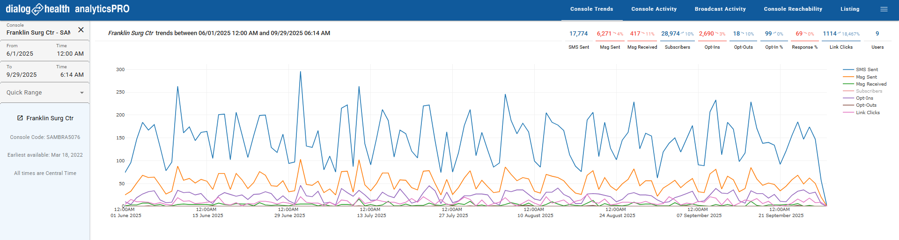This screenshot has height=240, width=899.
Task: Click the Quick Range dropdown arrow
Action: pos(82,93)
